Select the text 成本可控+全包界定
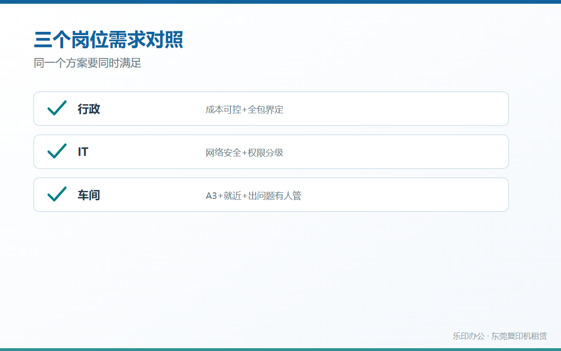Image resolution: width=561 pixels, height=351 pixels. (x=245, y=110)
